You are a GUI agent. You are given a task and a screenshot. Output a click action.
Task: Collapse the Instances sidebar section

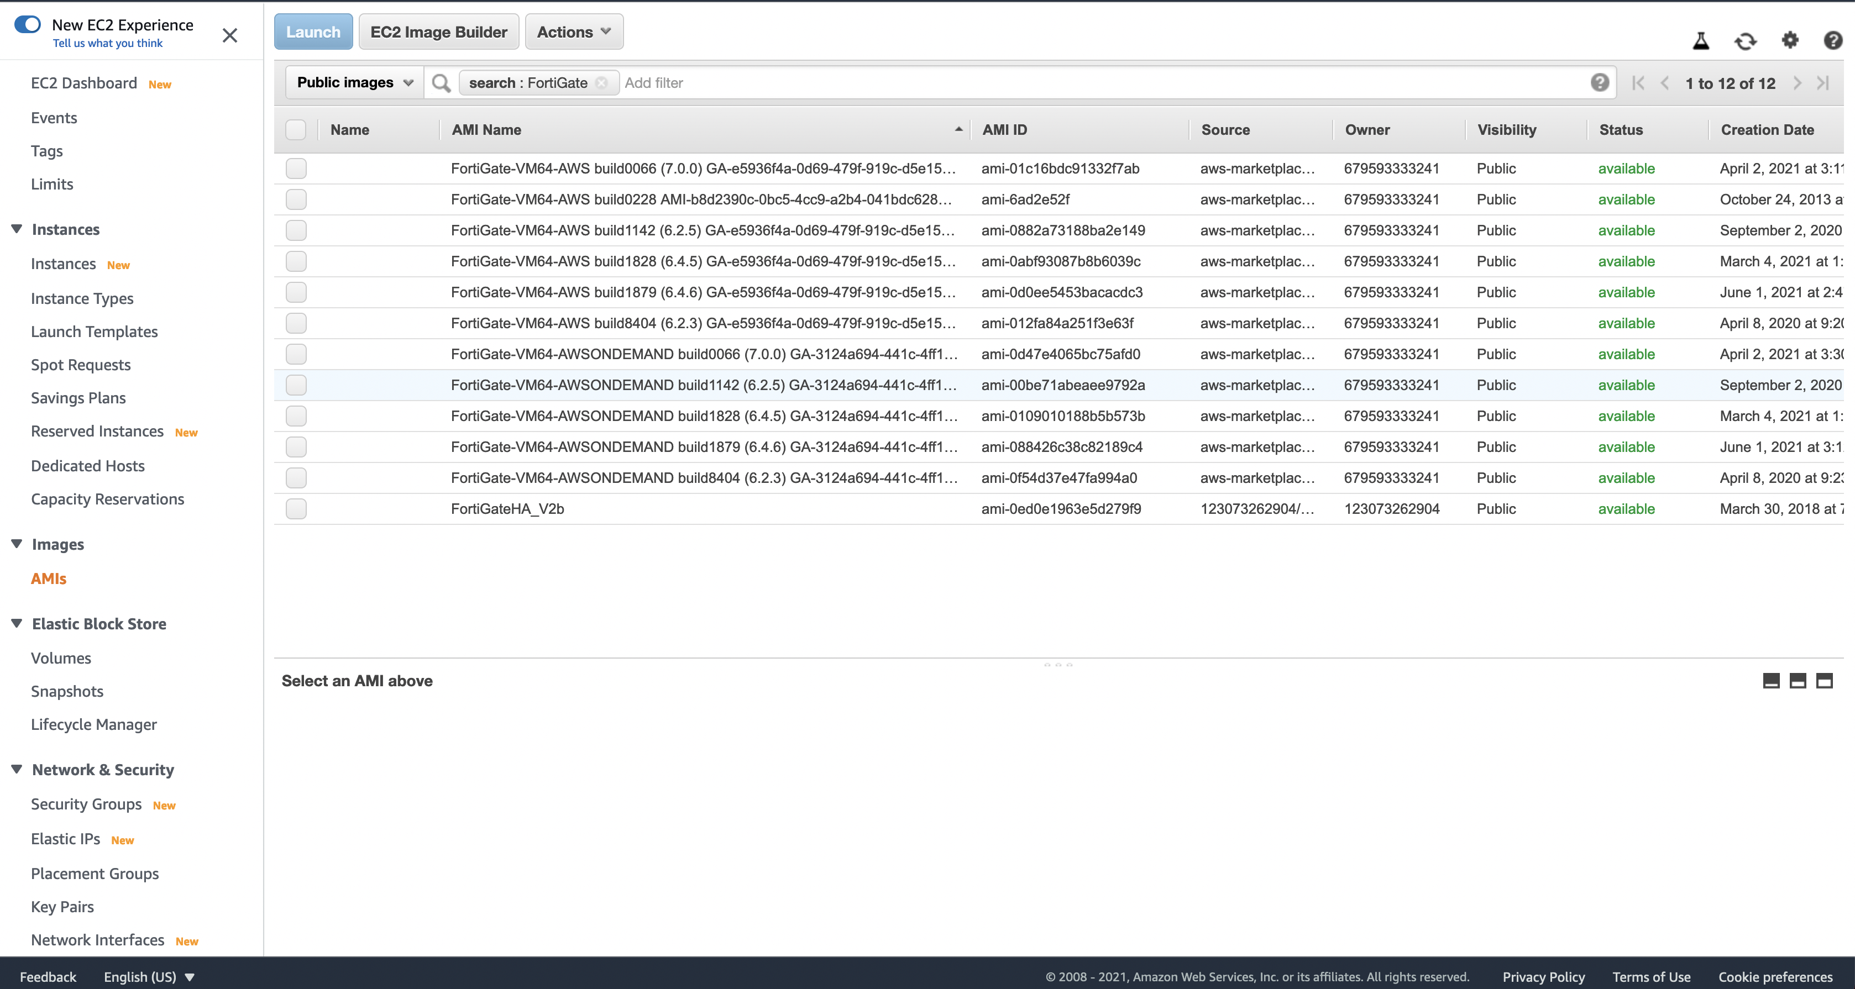click(17, 229)
